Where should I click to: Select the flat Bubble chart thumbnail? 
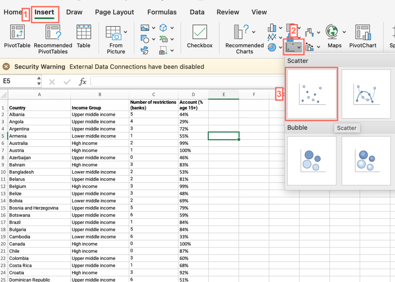[x=312, y=161]
